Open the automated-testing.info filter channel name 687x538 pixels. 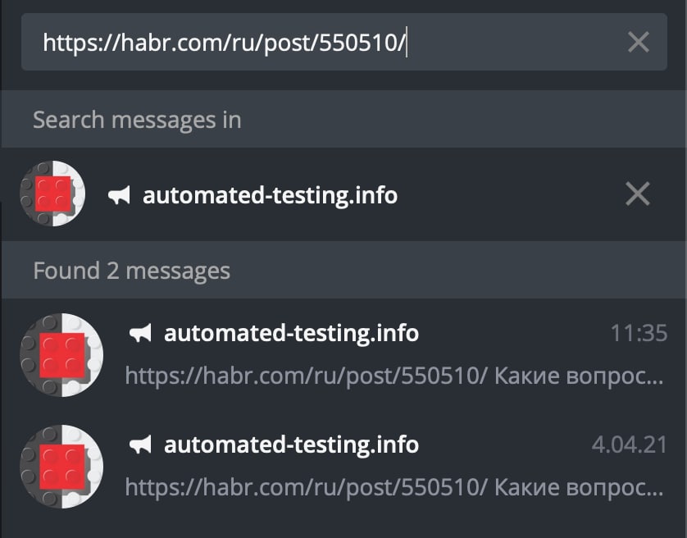(270, 195)
